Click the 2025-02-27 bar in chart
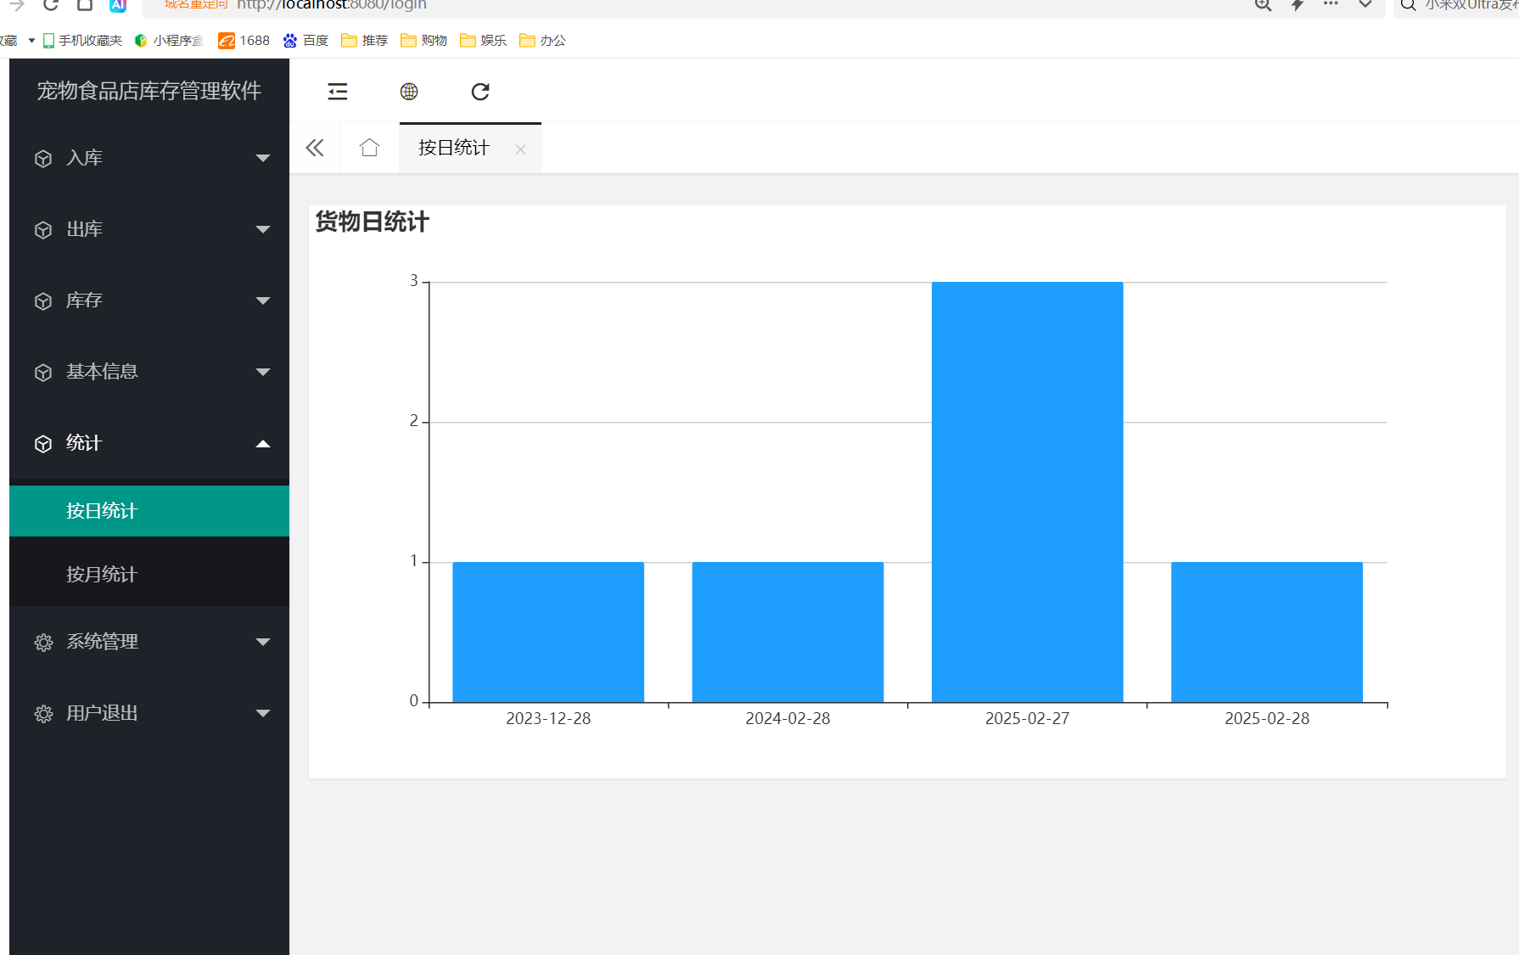The height and width of the screenshot is (955, 1519). tap(1027, 492)
